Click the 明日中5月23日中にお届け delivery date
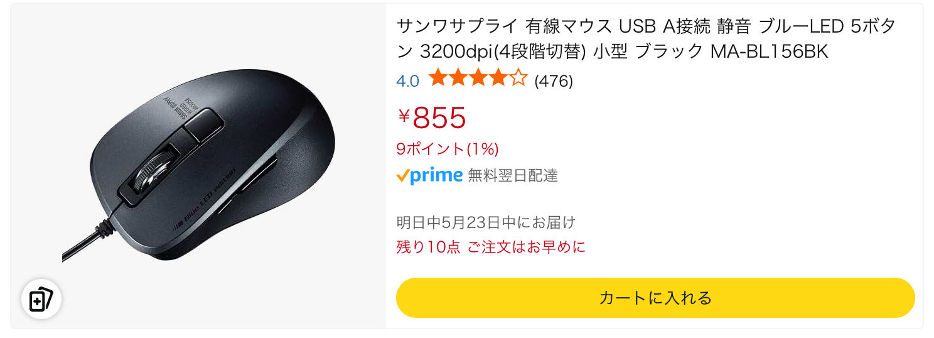Viewport: 934px width, 338px height. tap(486, 222)
